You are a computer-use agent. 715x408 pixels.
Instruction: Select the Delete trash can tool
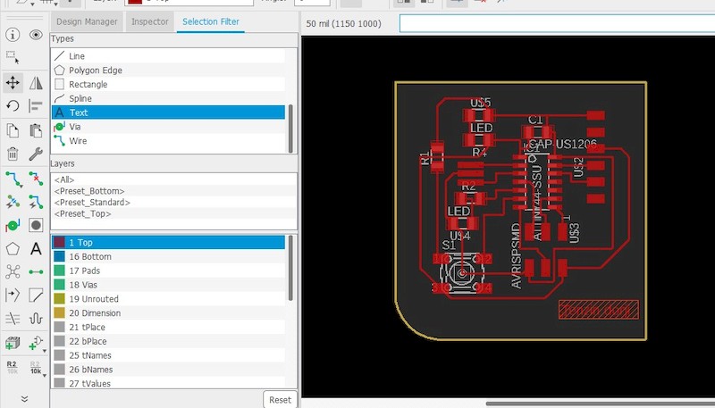pyautogui.click(x=13, y=154)
